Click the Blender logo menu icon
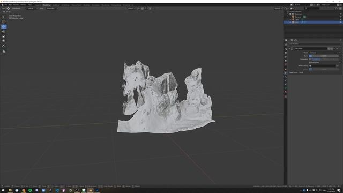Image resolution: width=343 pixels, height=193 pixels. tap(2, 5)
